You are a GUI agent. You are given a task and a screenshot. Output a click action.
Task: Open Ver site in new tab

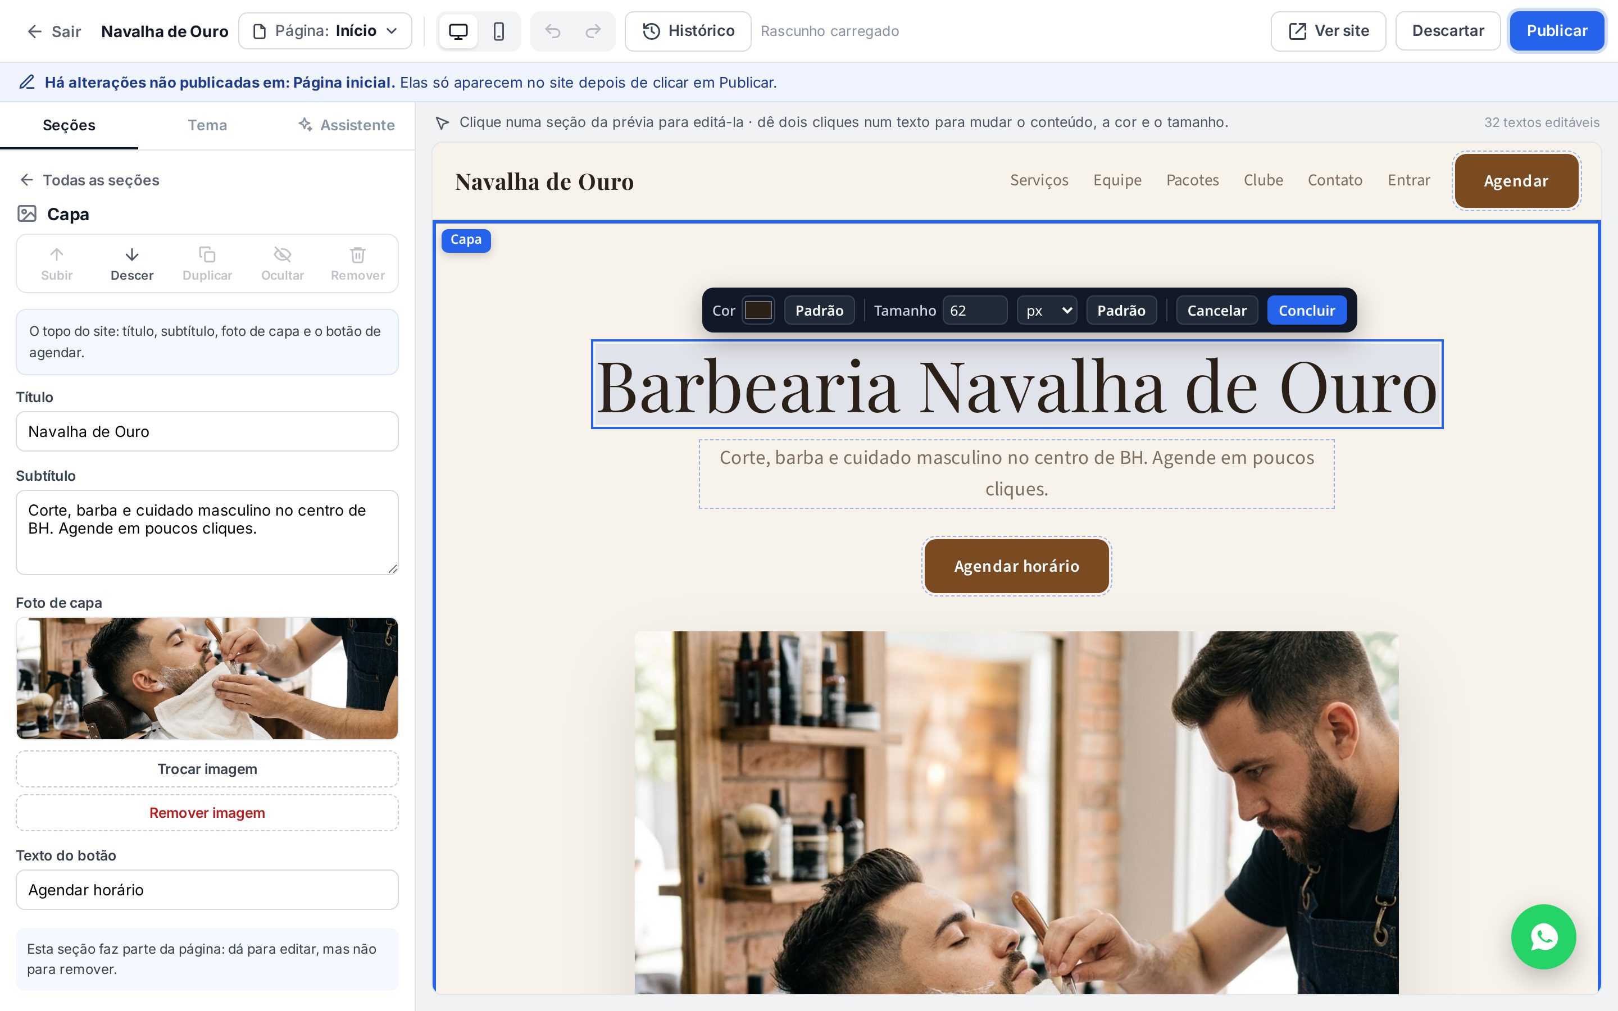[1328, 31]
